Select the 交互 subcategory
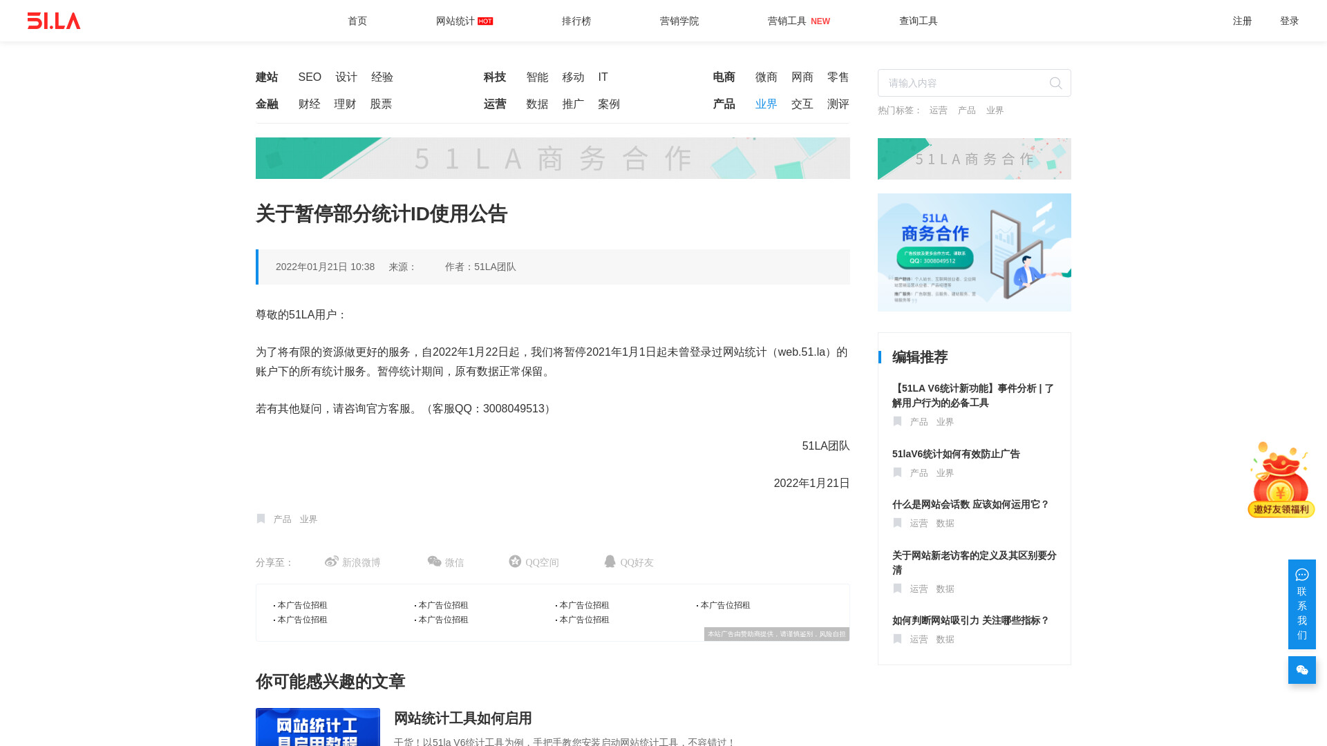1327x746 pixels. click(802, 104)
